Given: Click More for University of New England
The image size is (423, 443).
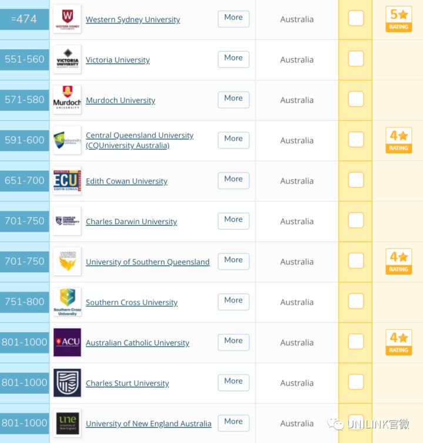Looking at the screenshot, I should (233, 423).
